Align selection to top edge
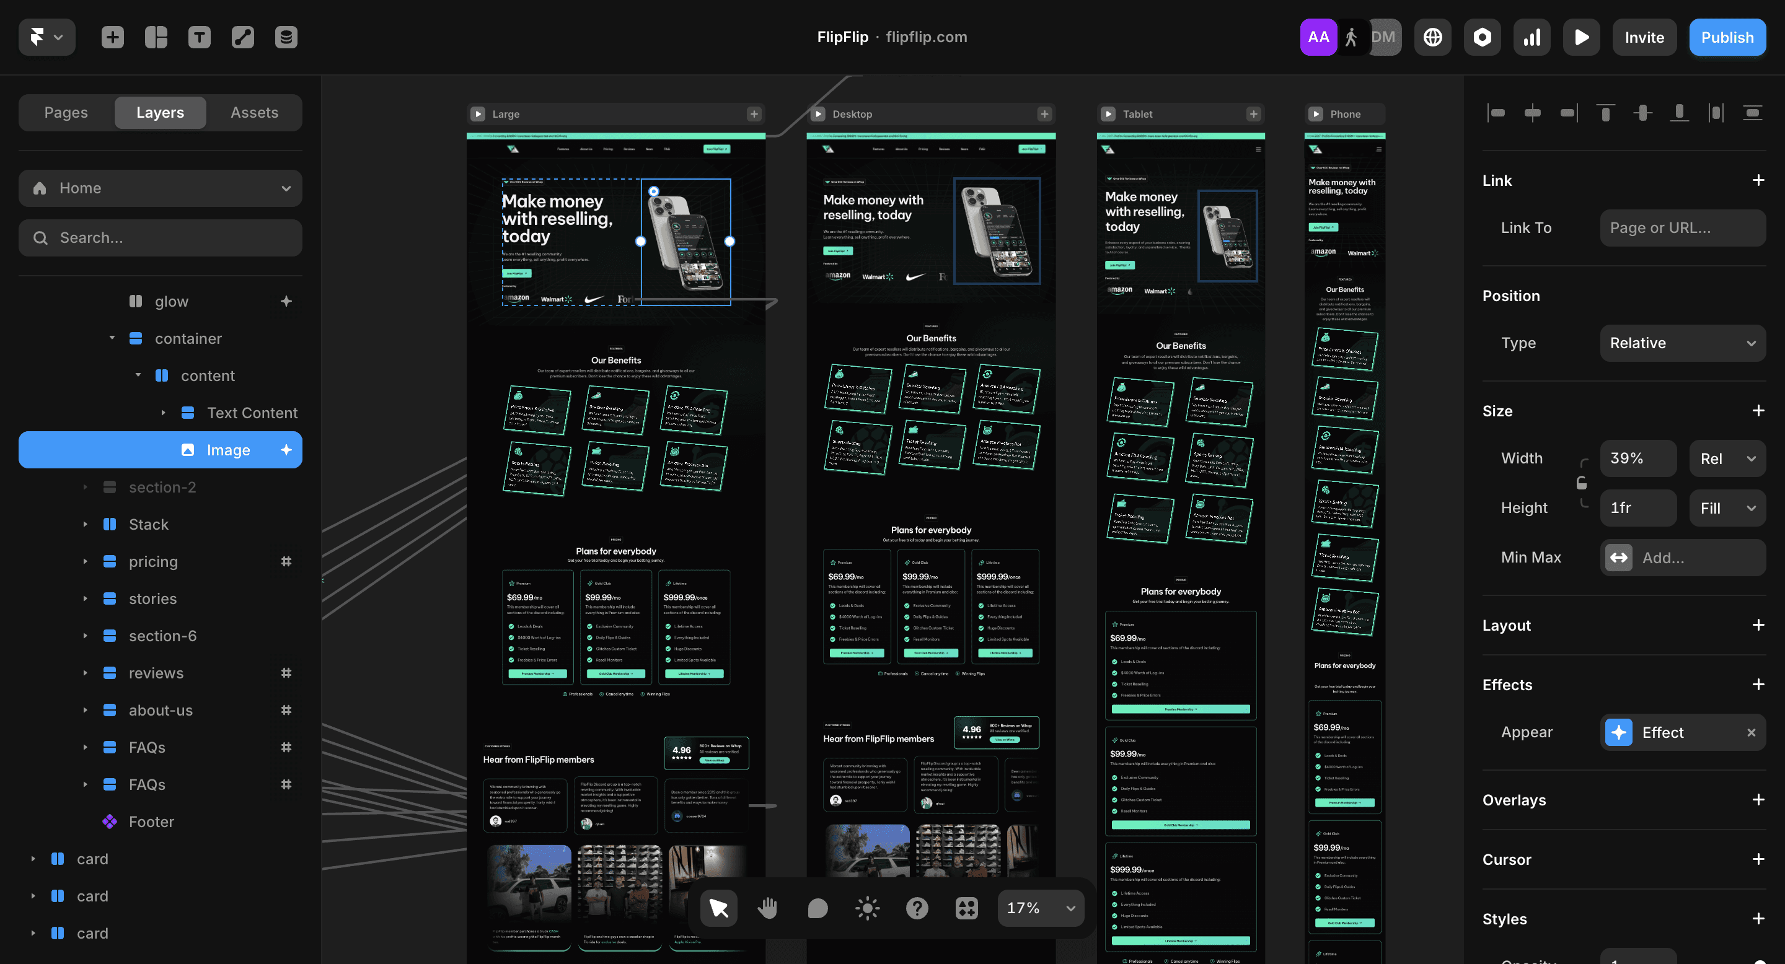Viewport: 1785px width, 964px height. [1605, 112]
